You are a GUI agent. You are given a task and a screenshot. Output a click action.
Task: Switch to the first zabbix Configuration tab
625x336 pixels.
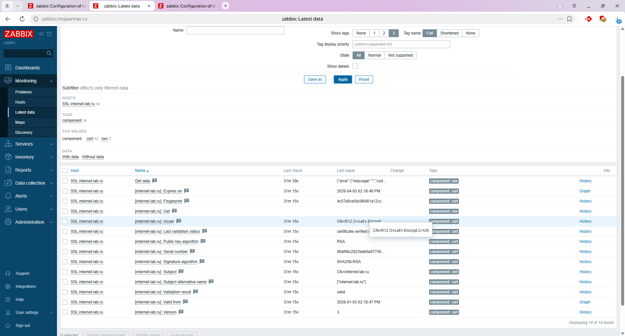(57, 6)
